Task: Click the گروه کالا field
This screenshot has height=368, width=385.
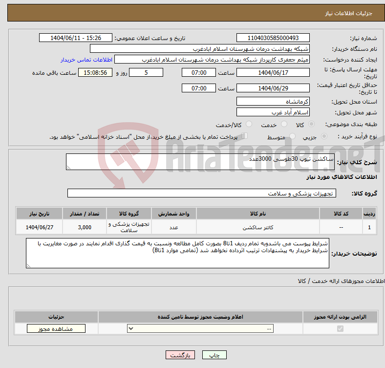Action: pyautogui.click(x=202, y=194)
